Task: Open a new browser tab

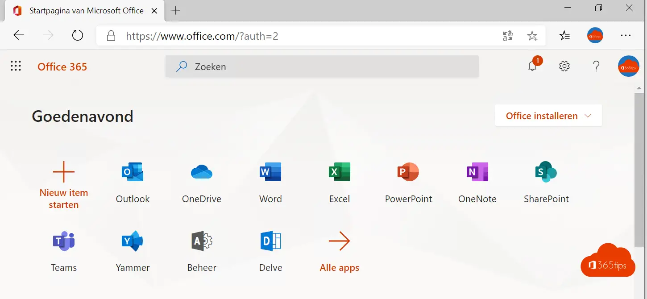Action: pos(176,11)
